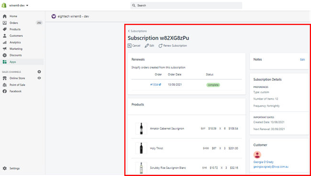311x176 pixels.
Task: Click Holy Thirst product name
Action: point(156,148)
